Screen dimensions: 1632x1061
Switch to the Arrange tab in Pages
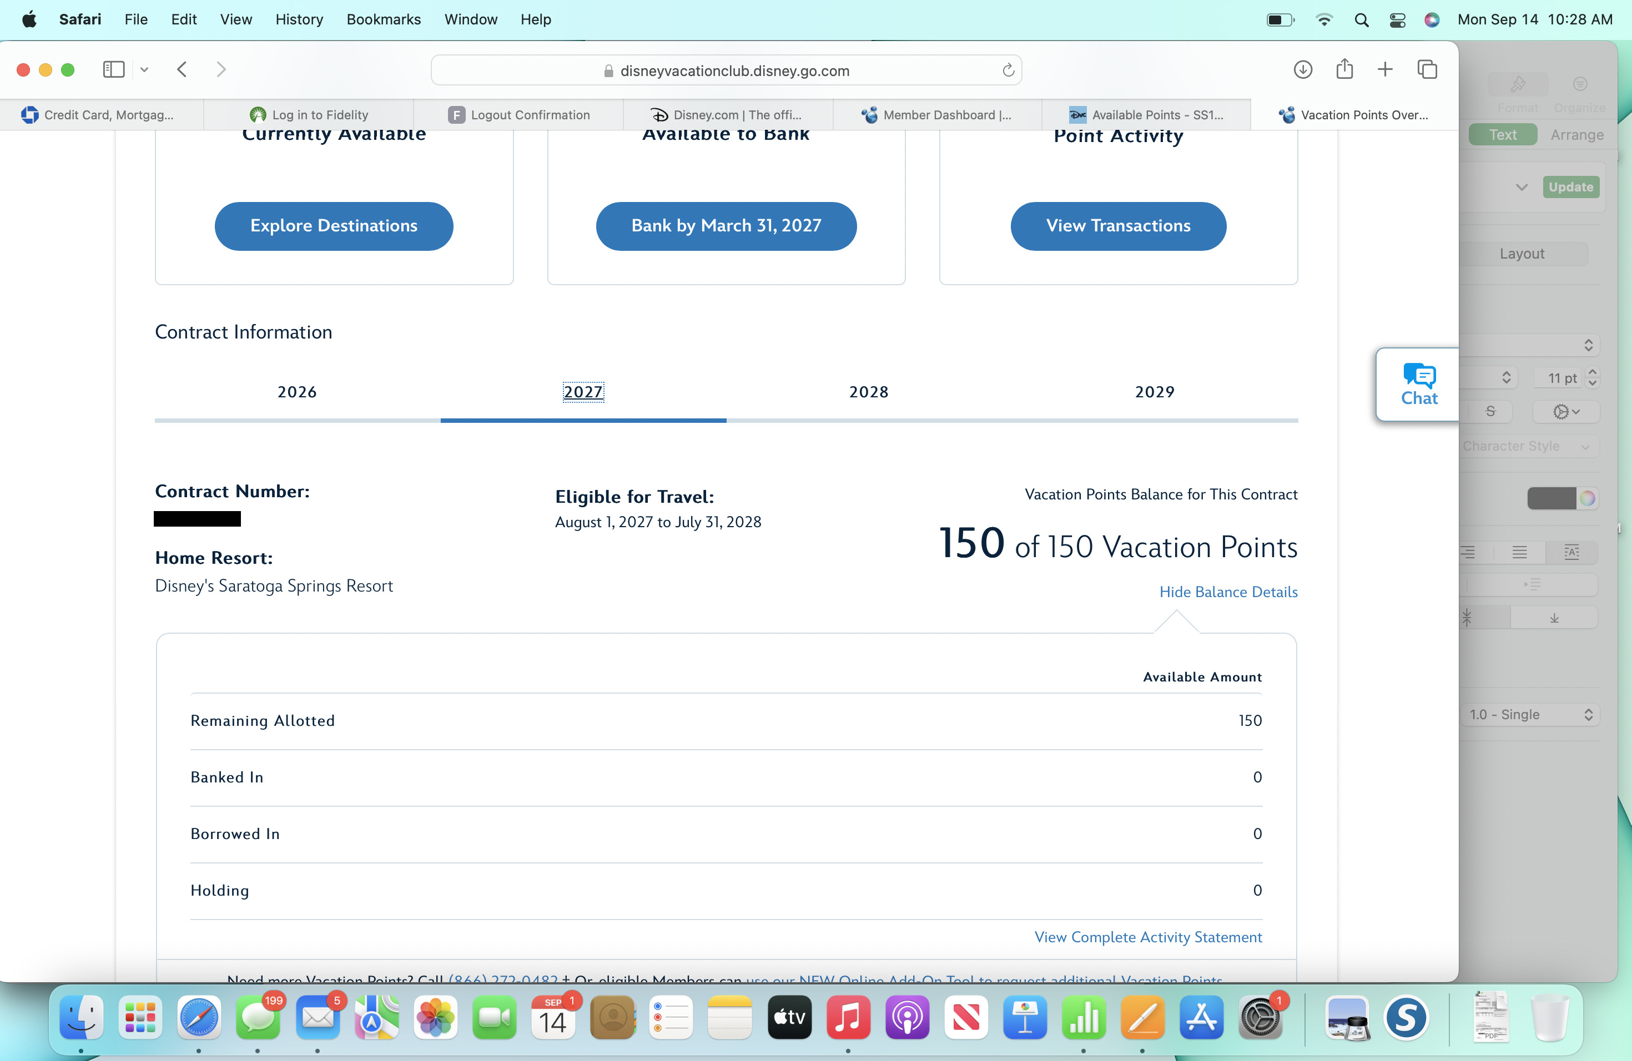coord(1576,135)
